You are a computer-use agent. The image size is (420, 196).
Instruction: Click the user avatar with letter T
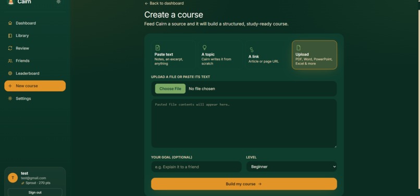tap(13, 178)
